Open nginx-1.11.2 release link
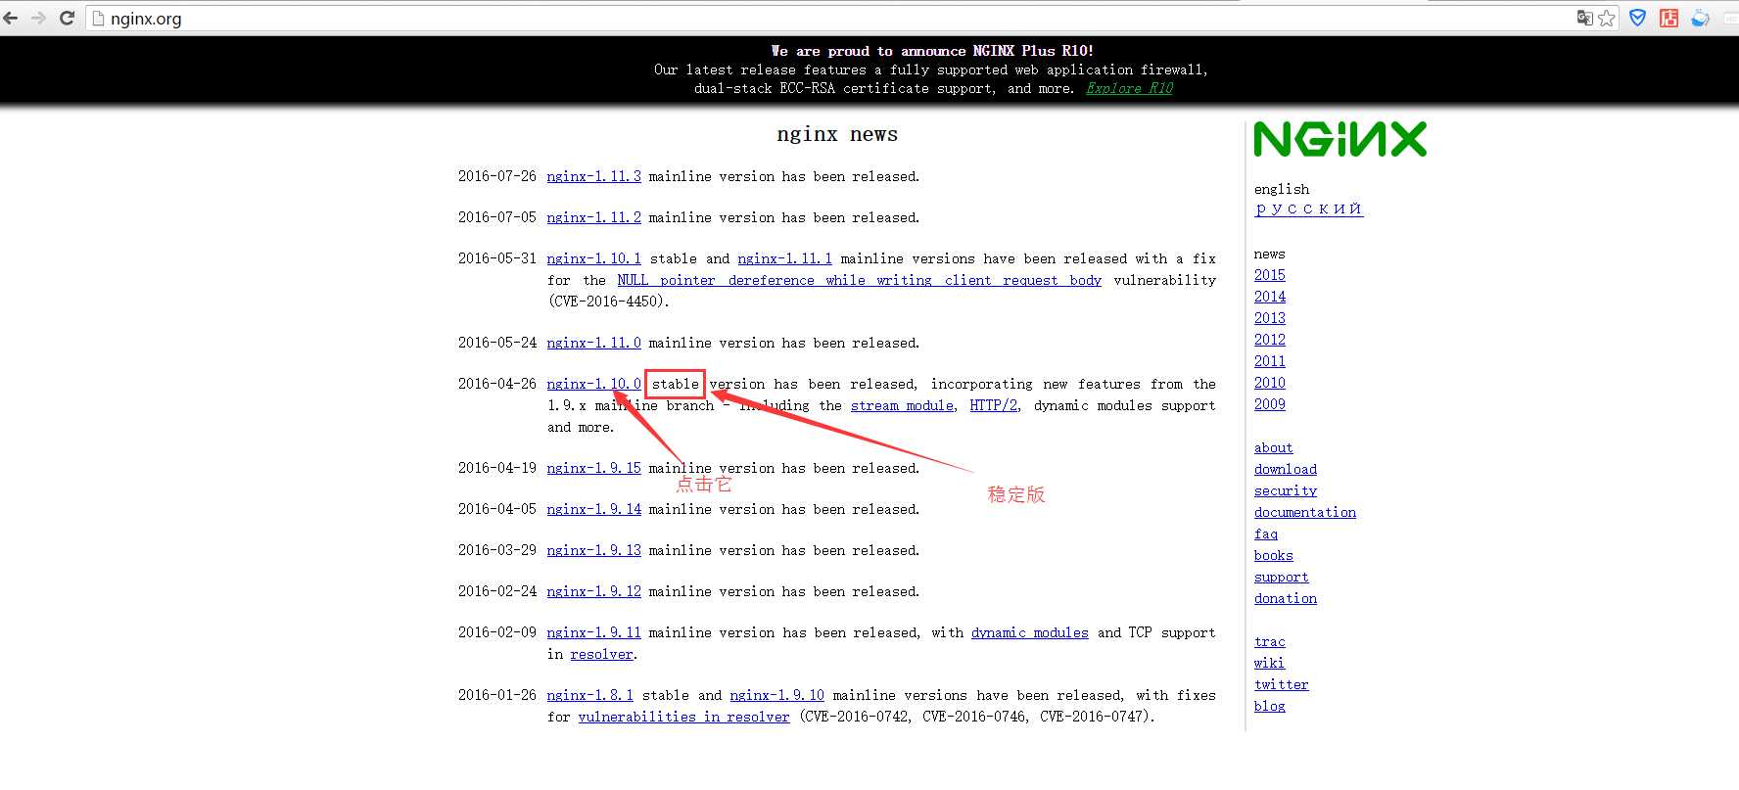The image size is (1739, 790). [x=593, y=217]
